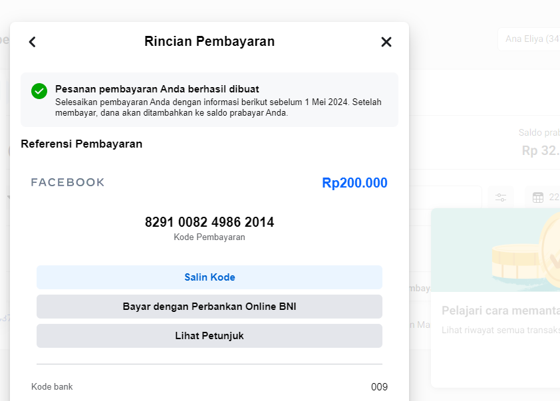Go back using the left arrow

(x=32, y=42)
